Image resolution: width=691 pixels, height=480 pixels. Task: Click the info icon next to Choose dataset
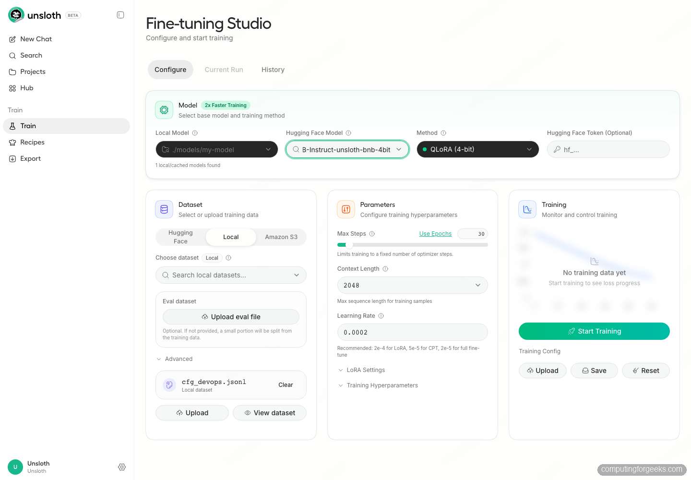pyautogui.click(x=228, y=258)
